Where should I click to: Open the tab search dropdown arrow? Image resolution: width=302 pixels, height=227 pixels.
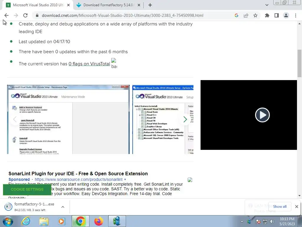[267, 5]
